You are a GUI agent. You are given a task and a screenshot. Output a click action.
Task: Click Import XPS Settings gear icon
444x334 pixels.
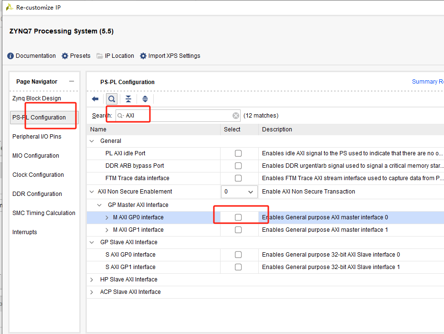pyautogui.click(x=143, y=56)
